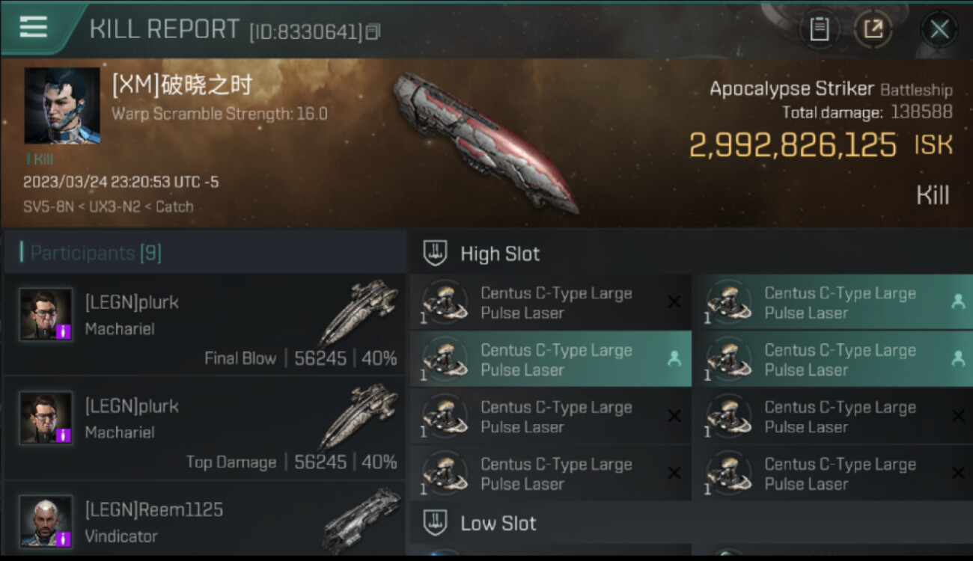Select the Apocalypse Striker ship image
The image size is (973, 561).
click(487, 142)
